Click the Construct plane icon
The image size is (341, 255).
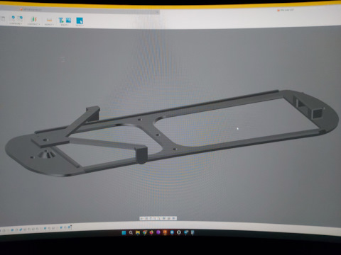[x=33, y=19]
